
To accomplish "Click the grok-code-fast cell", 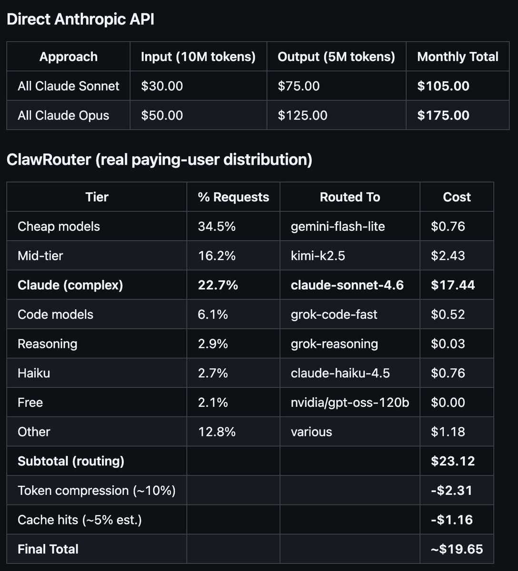I will [334, 315].
